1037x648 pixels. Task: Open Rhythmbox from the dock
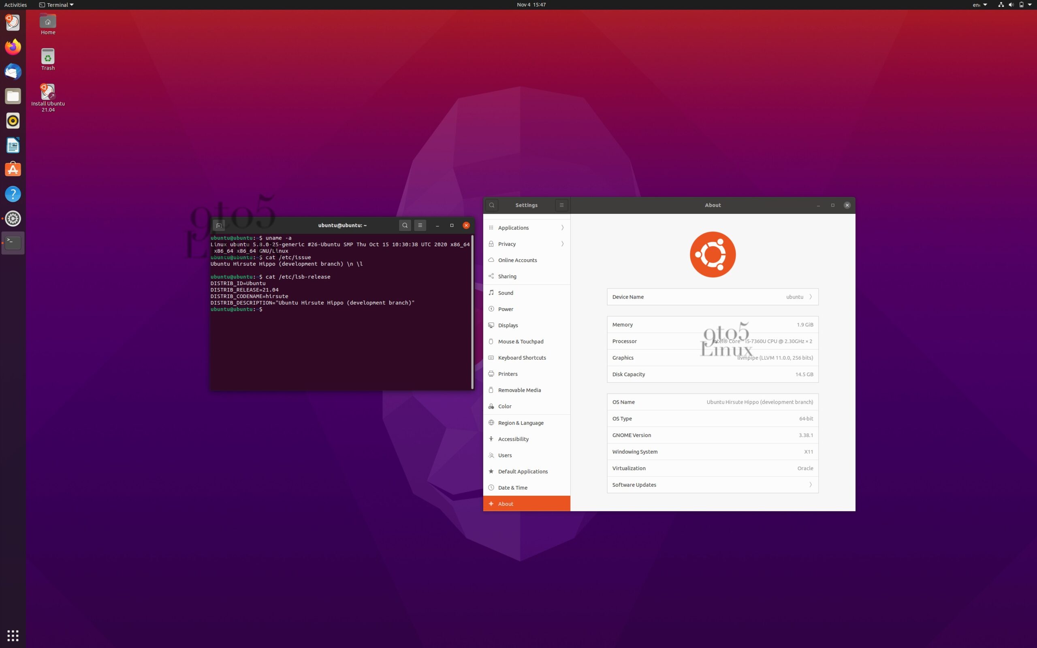point(13,121)
